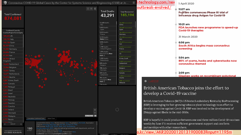Select United Kingdom row in confirmed list
The width and height of the screenshot is (241, 135).
[13, 60]
